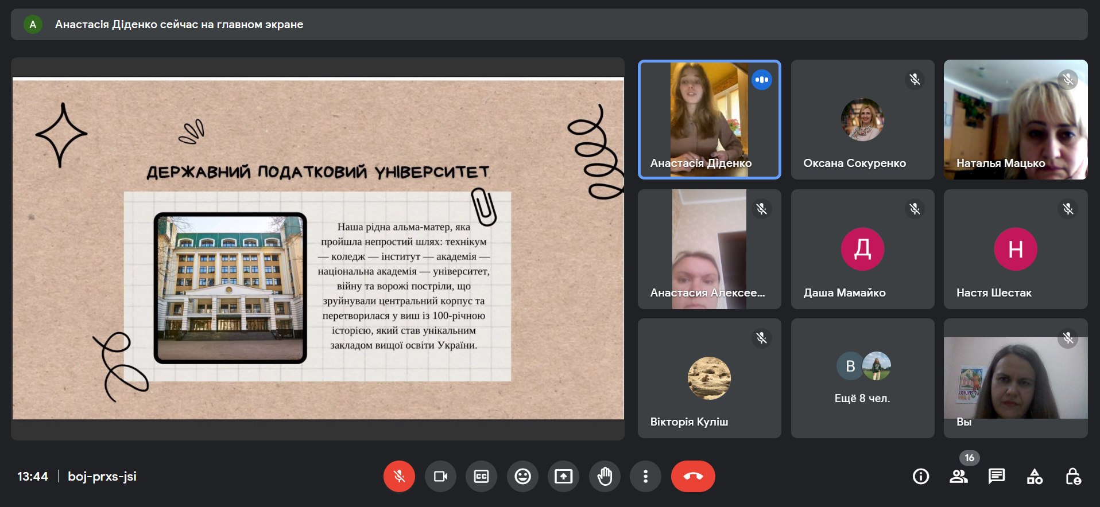Open the emoji reactions picker
Viewport: 1100px width, 507px height.
[522, 476]
